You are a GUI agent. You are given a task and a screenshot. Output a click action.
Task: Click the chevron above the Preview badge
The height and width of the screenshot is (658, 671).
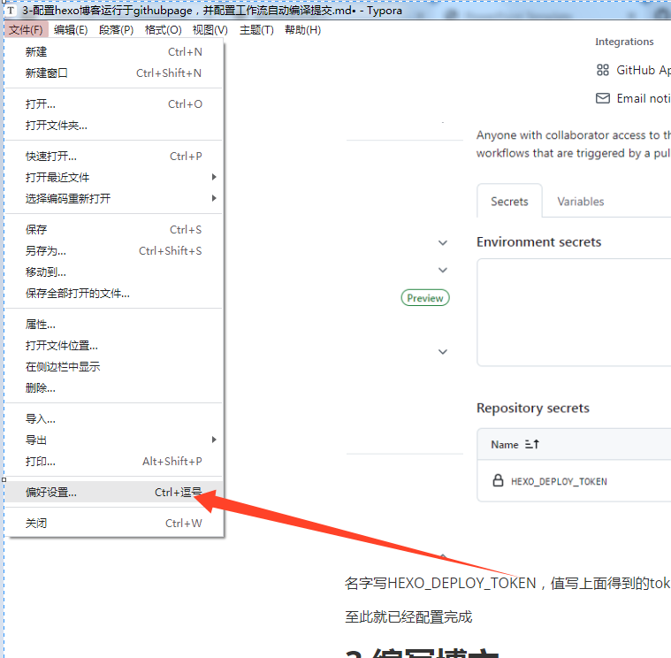tap(443, 270)
